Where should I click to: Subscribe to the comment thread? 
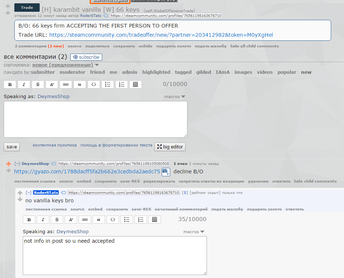(x=86, y=57)
